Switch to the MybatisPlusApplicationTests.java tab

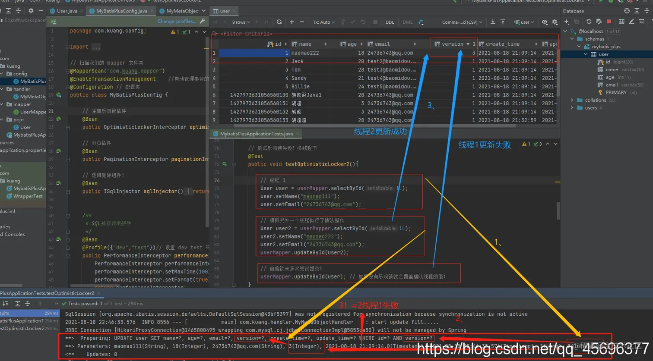[256, 134]
